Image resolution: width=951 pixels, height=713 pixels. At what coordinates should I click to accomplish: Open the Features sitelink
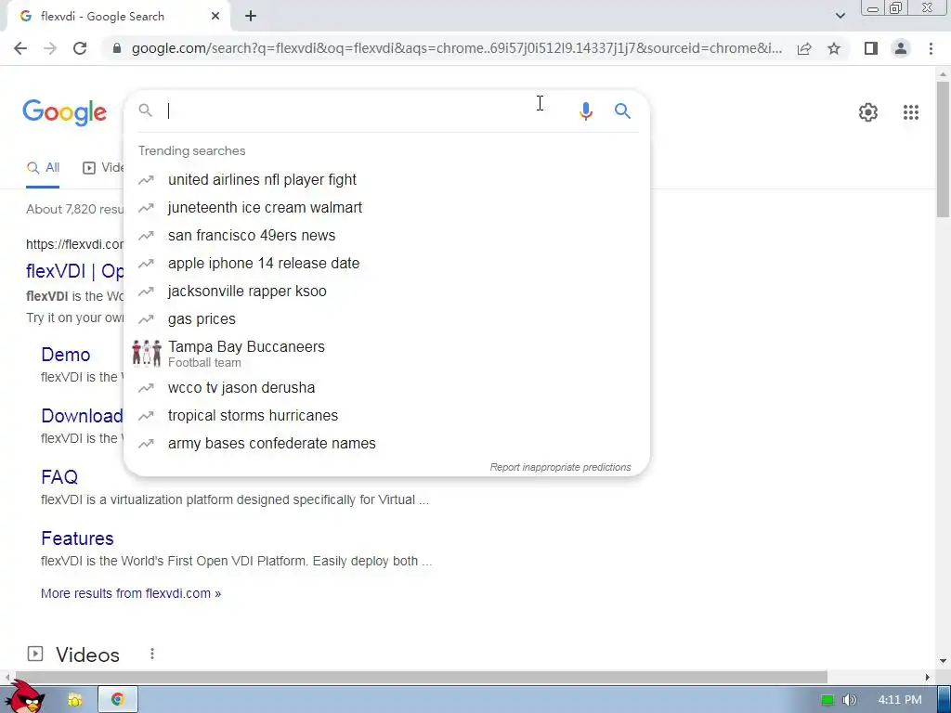(x=77, y=538)
